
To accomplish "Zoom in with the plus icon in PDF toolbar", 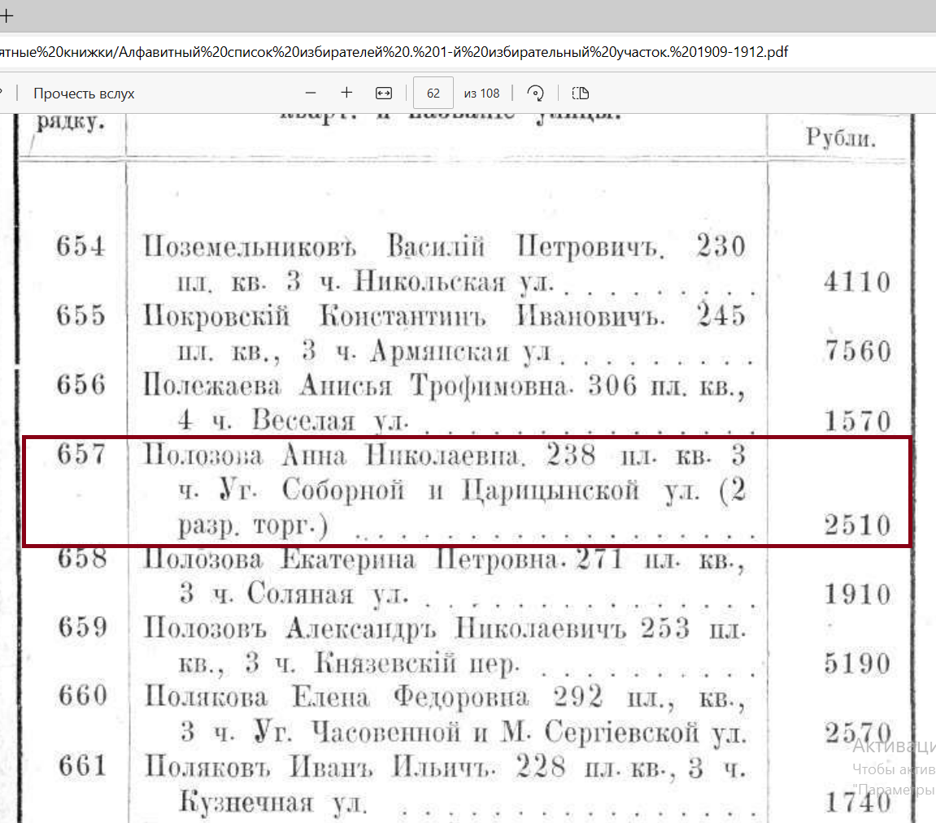I will 346,94.
